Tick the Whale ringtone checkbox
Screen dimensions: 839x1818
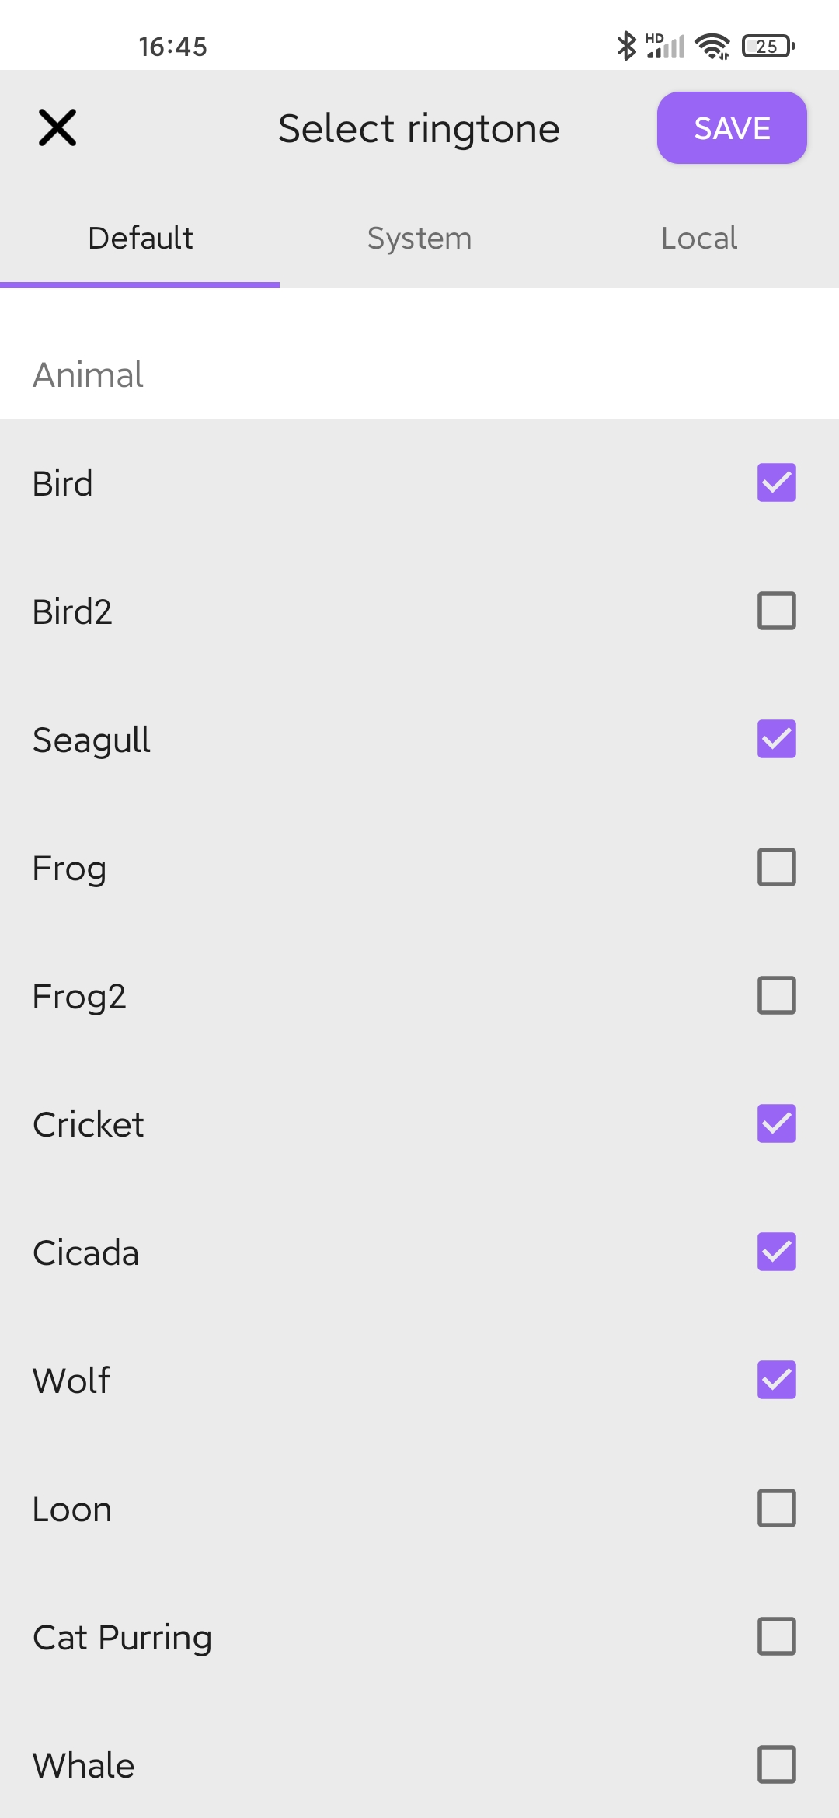[x=777, y=1764]
